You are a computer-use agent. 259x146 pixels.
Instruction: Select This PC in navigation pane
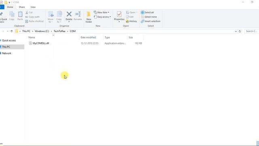point(6,47)
